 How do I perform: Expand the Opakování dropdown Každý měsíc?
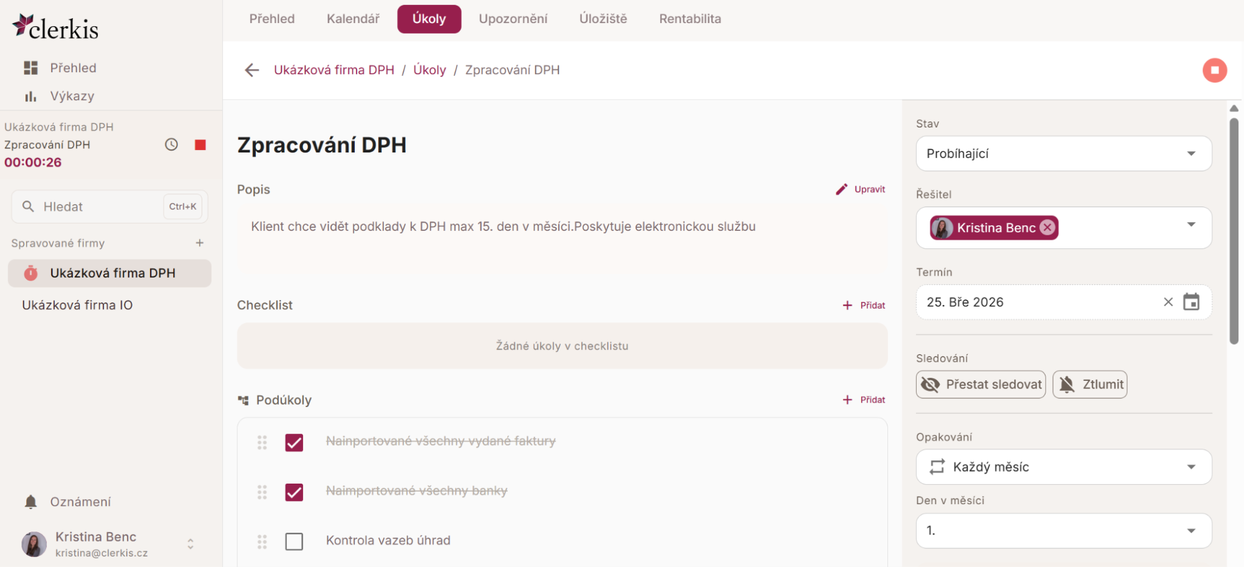click(1063, 467)
